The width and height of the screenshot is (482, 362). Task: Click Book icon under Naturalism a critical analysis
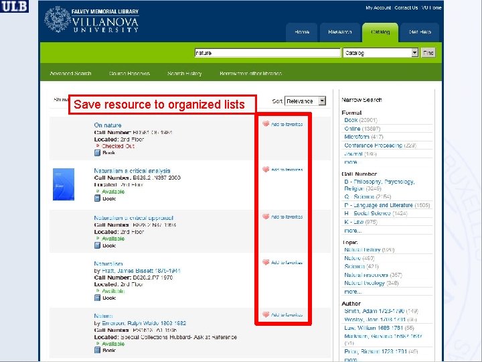click(x=97, y=198)
